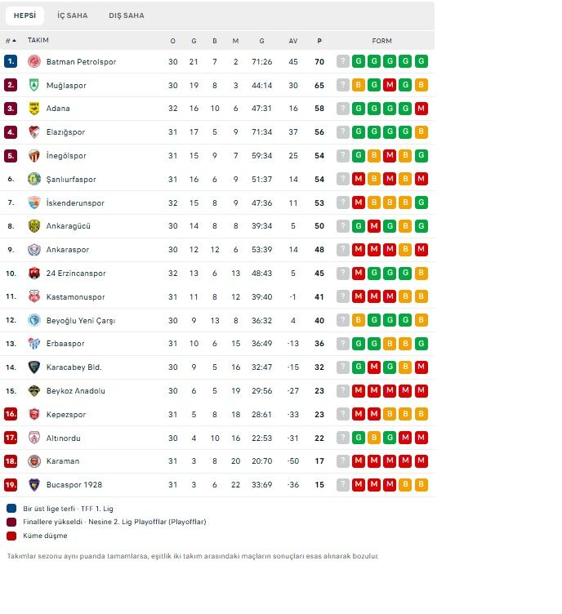Click the Altınordu club crest
Viewport: 562px width, 614px height.
[x=34, y=438]
